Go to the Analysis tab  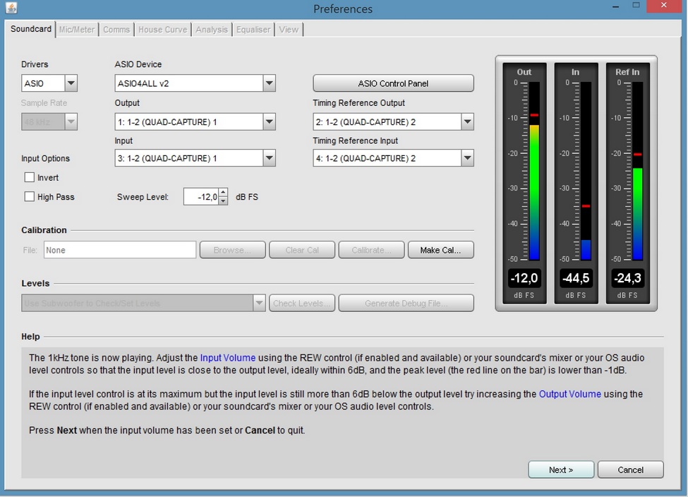coord(212,30)
